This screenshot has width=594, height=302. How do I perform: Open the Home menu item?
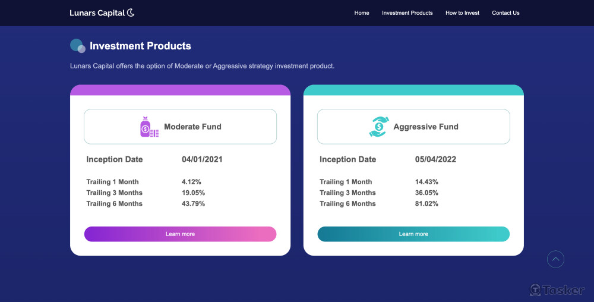(362, 13)
